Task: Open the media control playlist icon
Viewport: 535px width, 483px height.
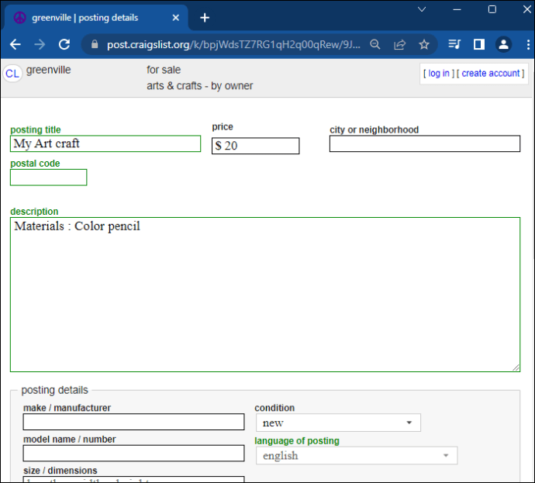Action: [454, 44]
